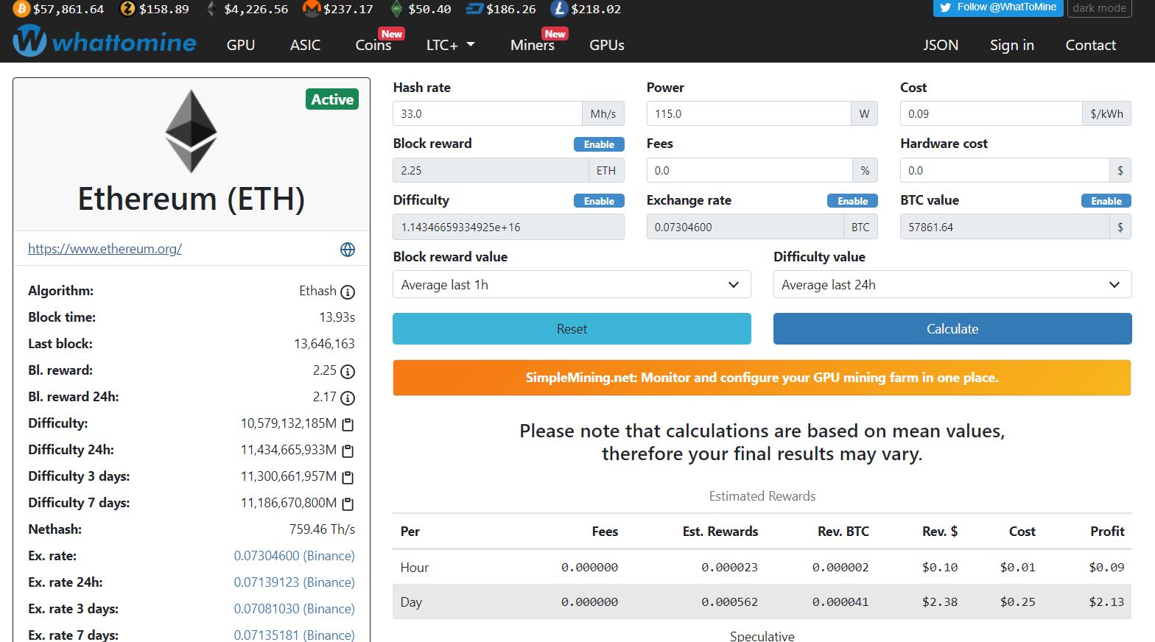Open the Bl. reward 24h info icon
Screen dimensions: 1155x642
point(348,398)
